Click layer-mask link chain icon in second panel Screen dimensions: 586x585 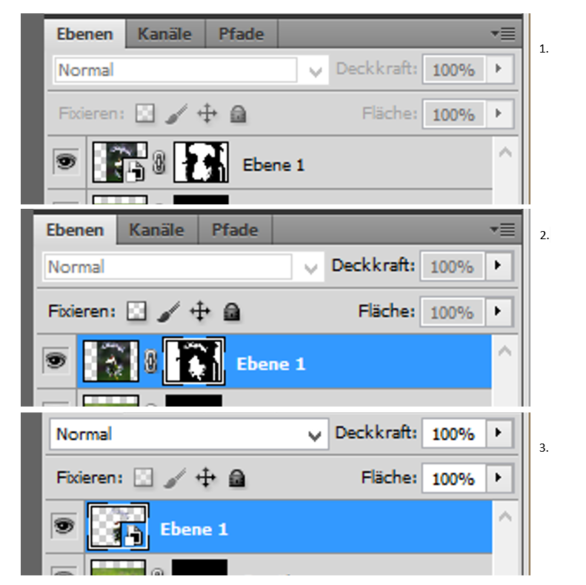[150, 361]
